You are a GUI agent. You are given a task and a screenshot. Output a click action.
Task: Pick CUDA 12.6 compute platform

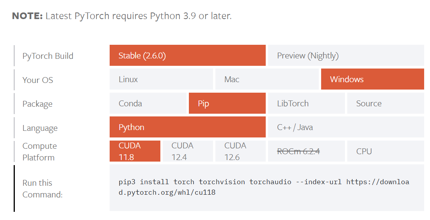pyautogui.click(x=240, y=151)
